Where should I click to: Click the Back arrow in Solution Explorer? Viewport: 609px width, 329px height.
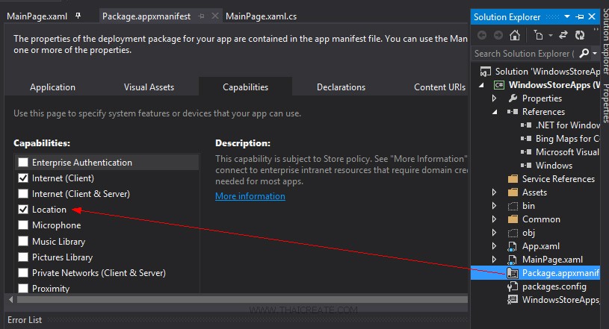coord(480,35)
